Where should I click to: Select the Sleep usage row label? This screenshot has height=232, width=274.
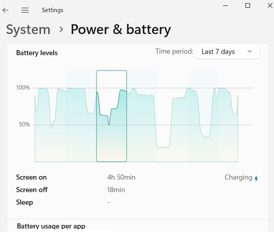click(25, 202)
